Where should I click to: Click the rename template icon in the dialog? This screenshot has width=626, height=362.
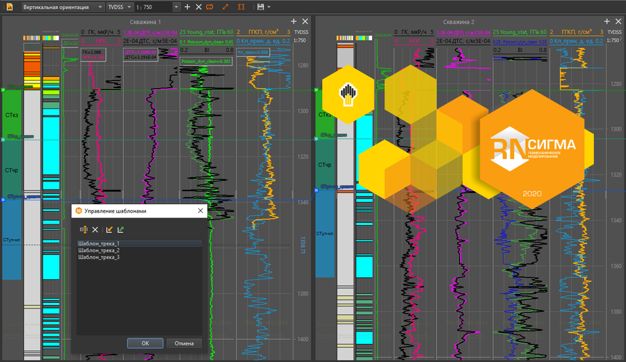coord(83,229)
